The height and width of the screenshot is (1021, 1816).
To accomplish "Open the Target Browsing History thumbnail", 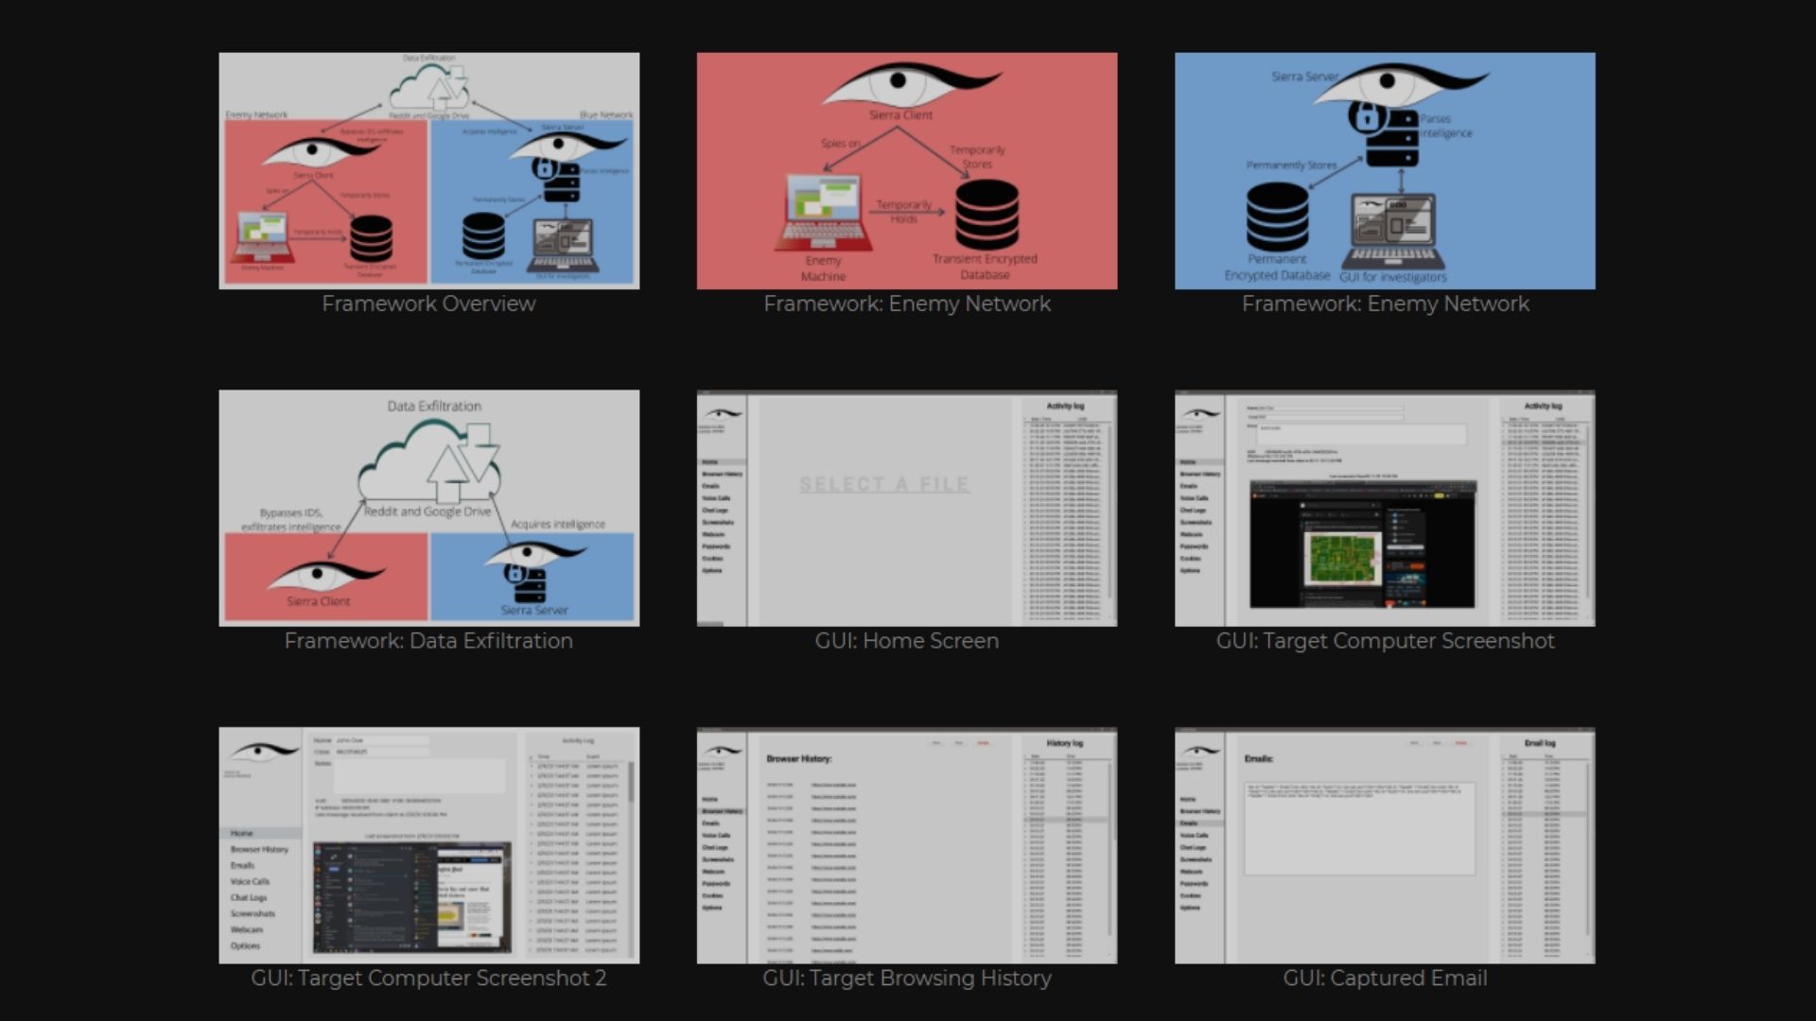I will [x=906, y=845].
